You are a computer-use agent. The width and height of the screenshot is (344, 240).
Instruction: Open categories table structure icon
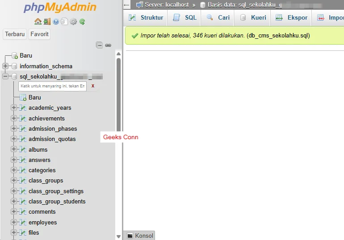(x=23, y=170)
